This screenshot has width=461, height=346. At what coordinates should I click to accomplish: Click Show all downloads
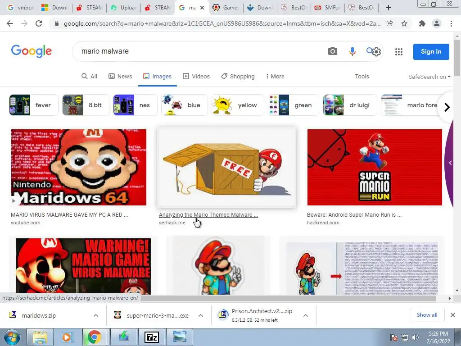tap(427, 315)
